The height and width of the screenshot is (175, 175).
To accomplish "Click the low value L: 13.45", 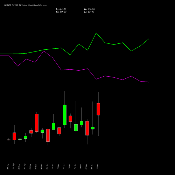I will pyautogui.click(x=89, y=12).
